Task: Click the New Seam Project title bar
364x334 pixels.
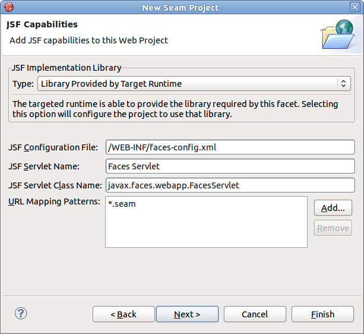Action: pyautogui.click(x=181, y=8)
